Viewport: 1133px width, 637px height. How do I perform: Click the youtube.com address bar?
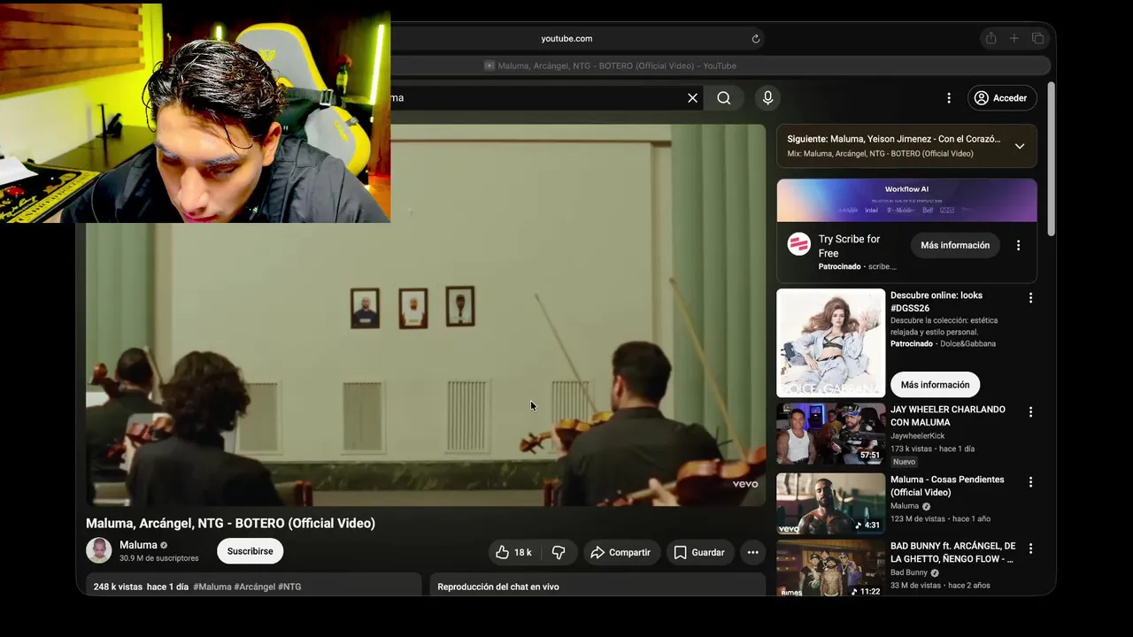coord(566,39)
